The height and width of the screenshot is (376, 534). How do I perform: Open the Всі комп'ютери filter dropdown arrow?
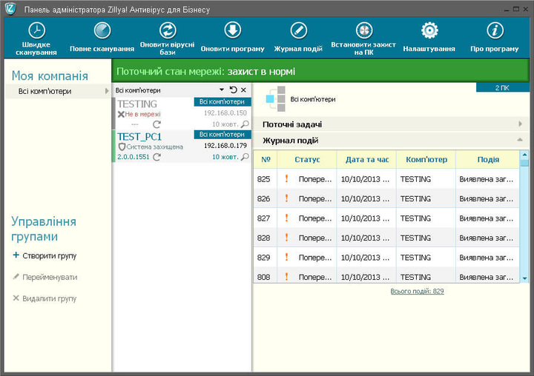point(222,90)
